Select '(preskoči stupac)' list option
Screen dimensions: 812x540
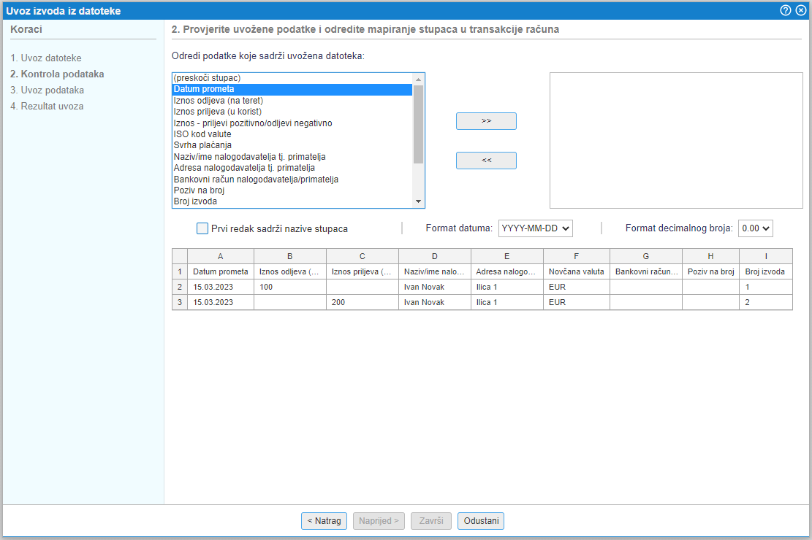point(207,78)
